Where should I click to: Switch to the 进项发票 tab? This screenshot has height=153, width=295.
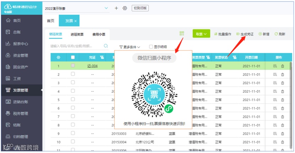[x=77, y=34]
